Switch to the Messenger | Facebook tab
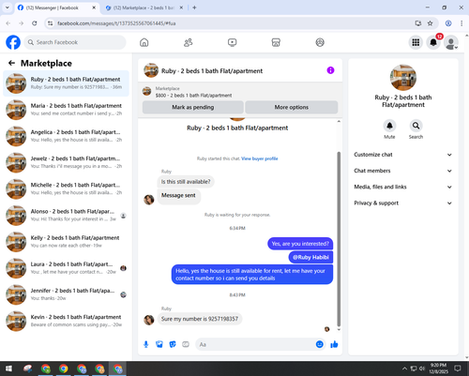The width and height of the screenshot is (469, 376). (56, 8)
